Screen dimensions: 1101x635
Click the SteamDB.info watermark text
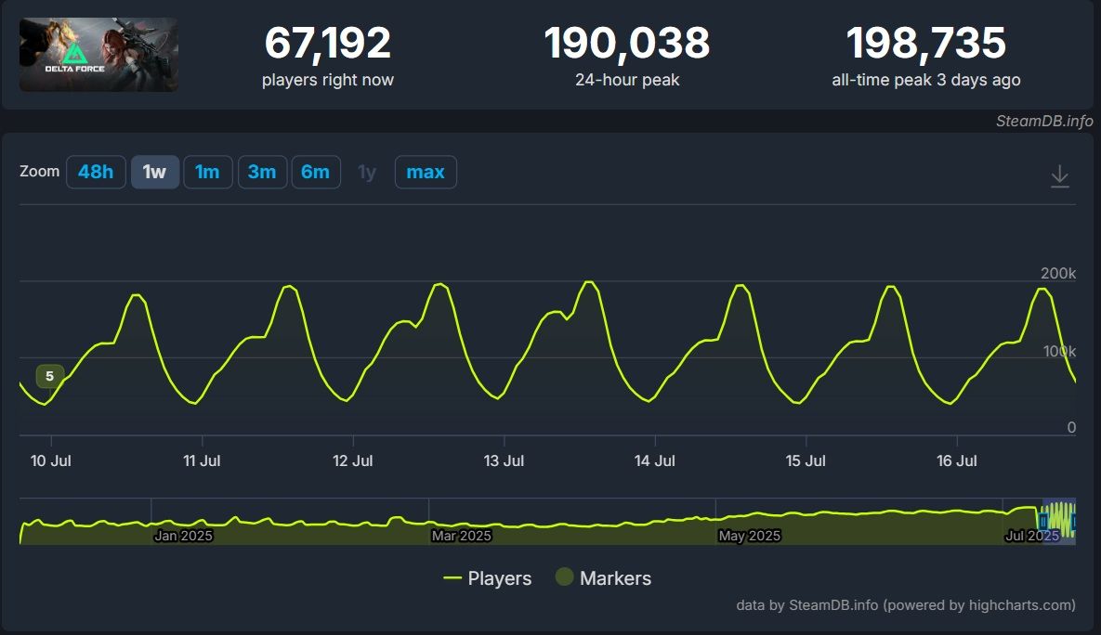(1031, 121)
